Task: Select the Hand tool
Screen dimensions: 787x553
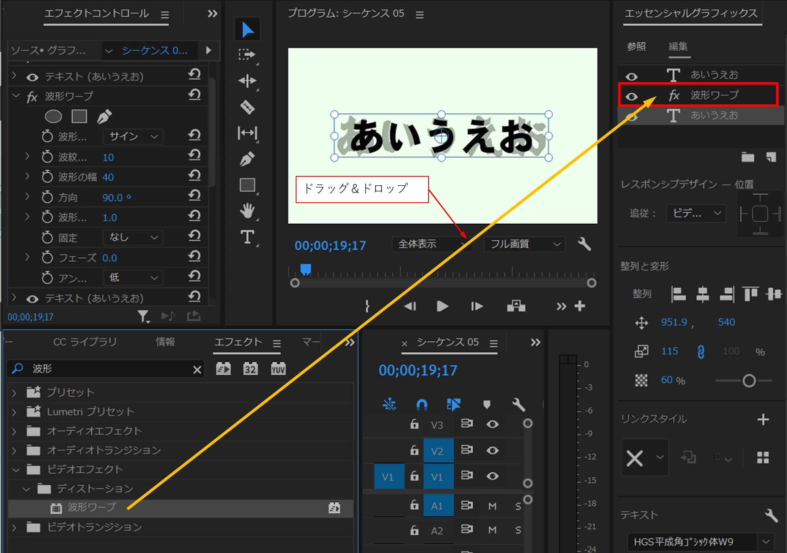Action: pos(247,211)
